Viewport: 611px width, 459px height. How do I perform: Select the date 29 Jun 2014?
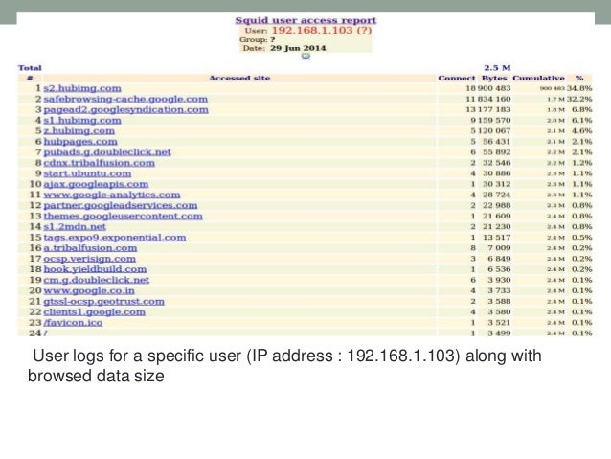(x=298, y=48)
